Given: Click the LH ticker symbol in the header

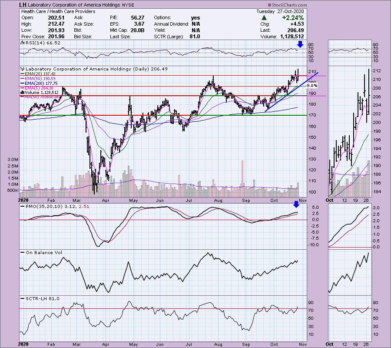Looking at the screenshot, I should pyautogui.click(x=23, y=5).
